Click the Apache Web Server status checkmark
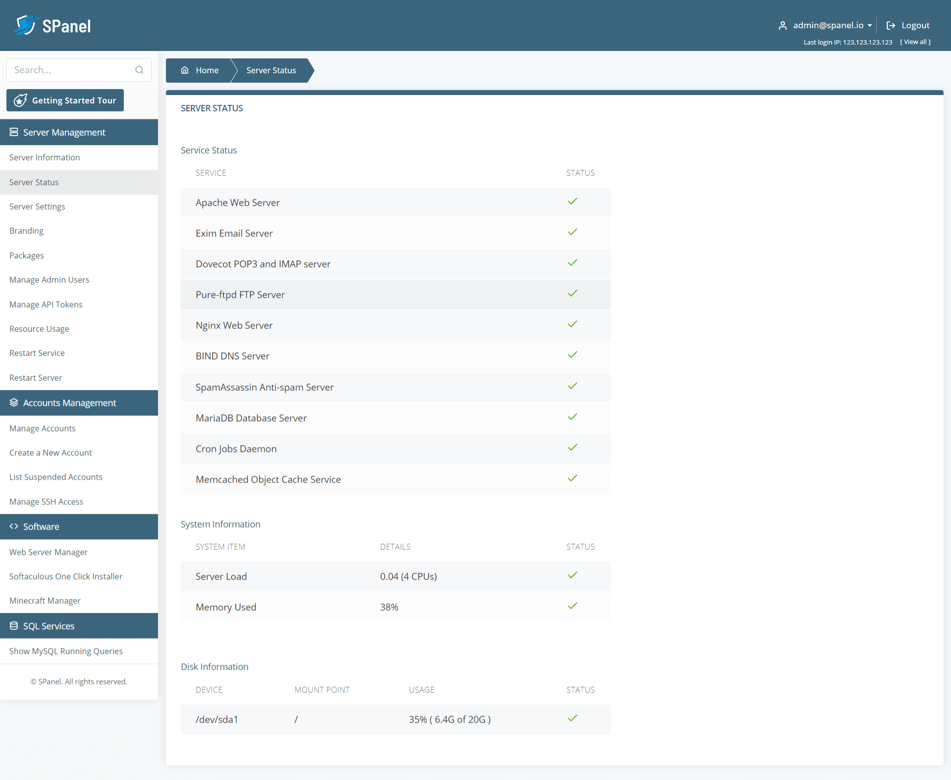951x780 pixels. point(572,201)
